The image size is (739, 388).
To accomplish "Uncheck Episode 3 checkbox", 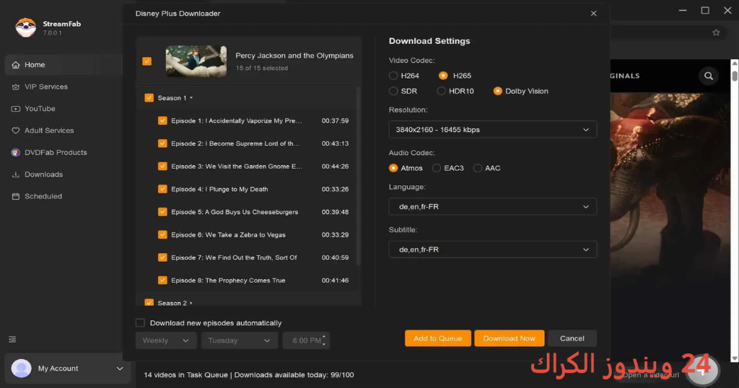I will (x=162, y=166).
